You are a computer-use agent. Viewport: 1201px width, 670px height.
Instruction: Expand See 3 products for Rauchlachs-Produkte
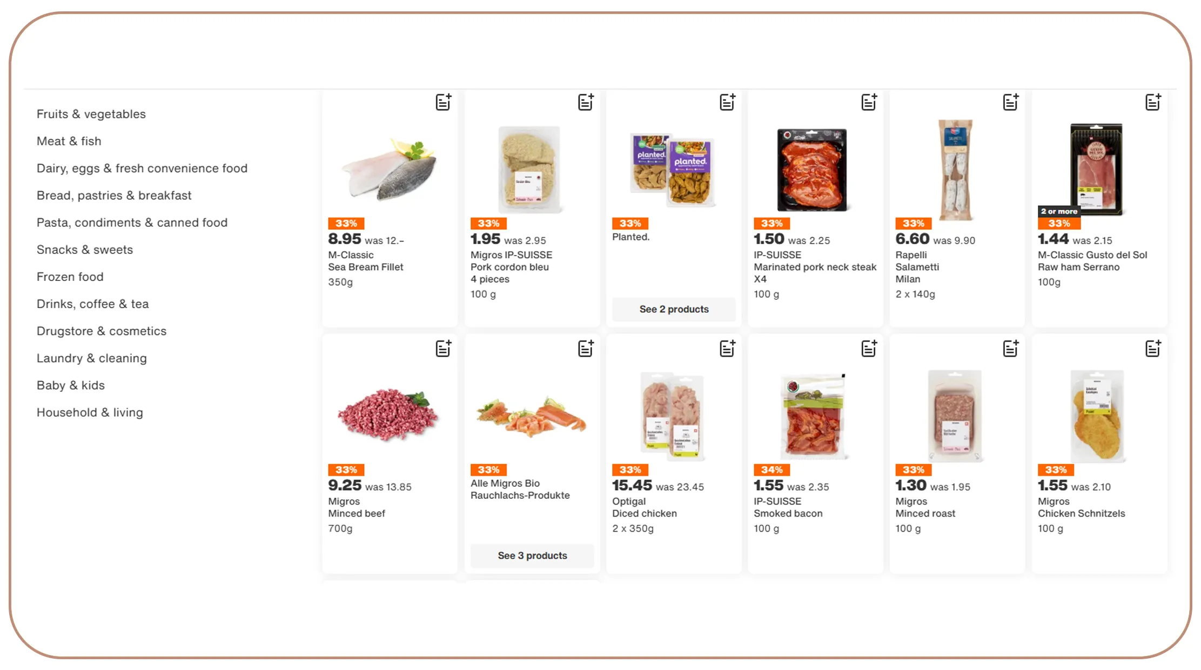pyautogui.click(x=532, y=555)
